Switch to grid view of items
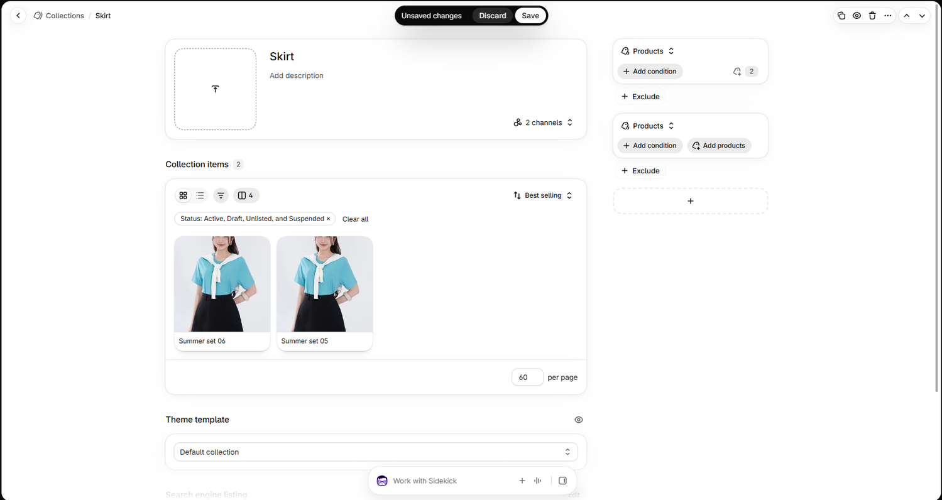This screenshot has height=500, width=942. pos(183,195)
